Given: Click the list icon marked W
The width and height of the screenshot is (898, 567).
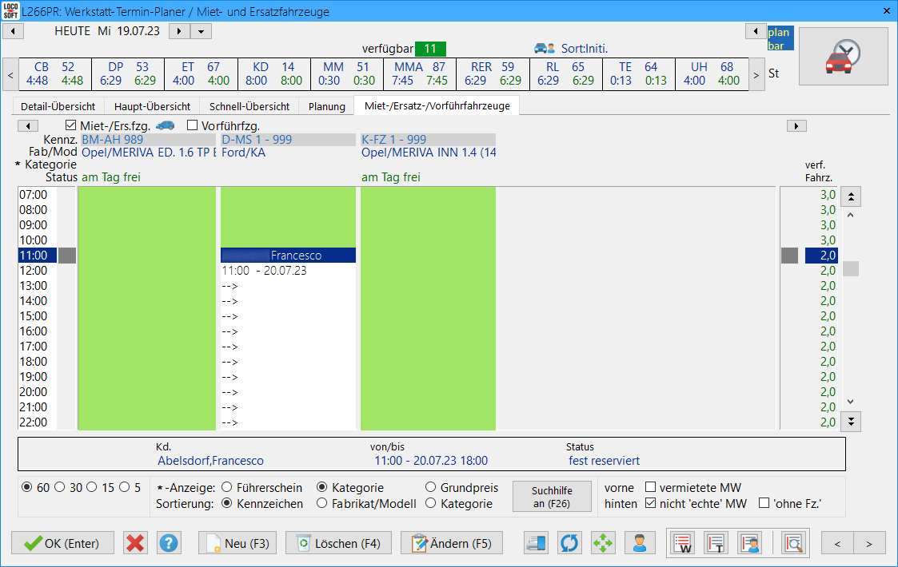Looking at the screenshot, I should click(x=682, y=543).
